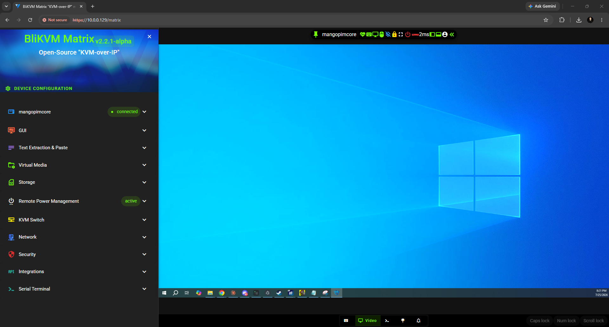Click the Ask Gemini button
Image resolution: width=609 pixels, height=327 pixels.
tap(542, 6)
